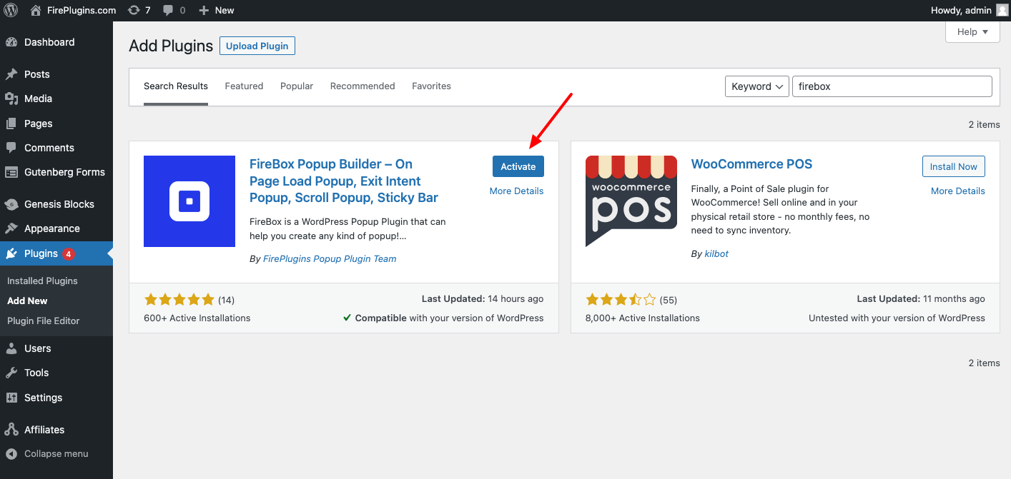Visit the FirePlugins Popup Plugin Team author link
The height and width of the screenshot is (479, 1011).
(x=330, y=259)
